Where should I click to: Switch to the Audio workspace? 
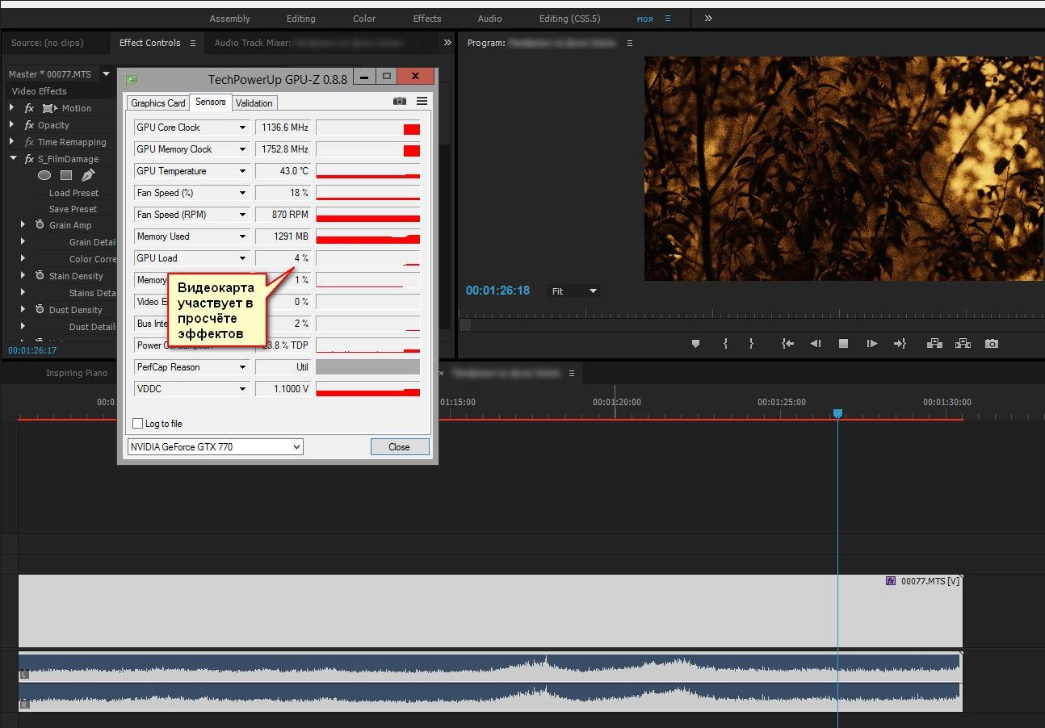[489, 19]
